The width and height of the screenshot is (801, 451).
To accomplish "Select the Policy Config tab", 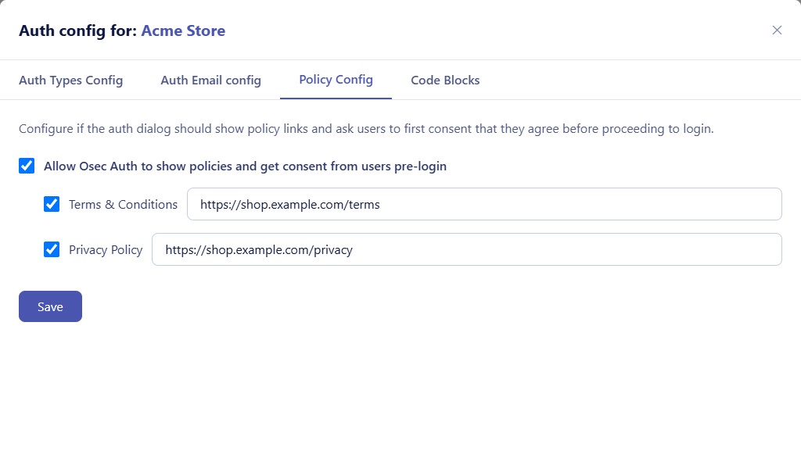I will point(336,80).
